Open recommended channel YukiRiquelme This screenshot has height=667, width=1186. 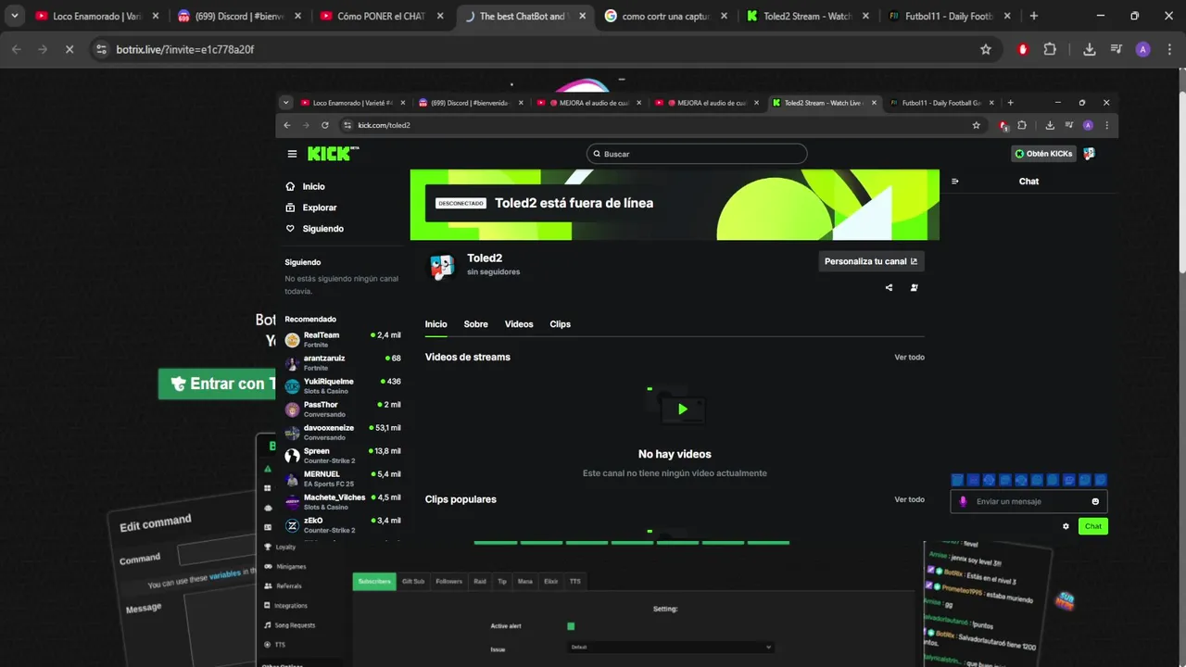(x=343, y=385)
